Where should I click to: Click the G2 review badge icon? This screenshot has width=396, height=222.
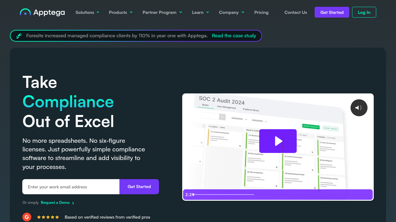tap(27, 217)
